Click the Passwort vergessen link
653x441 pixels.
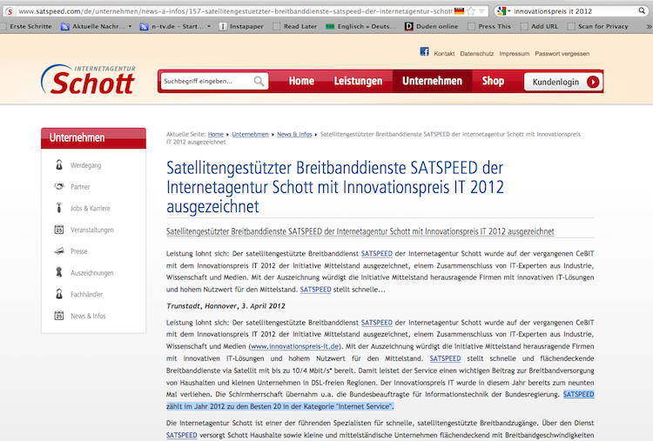point(562,54)
